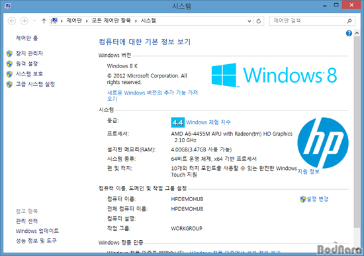Click HPDEMOHUB next to 전체 컴퓨터 이름

187,209
